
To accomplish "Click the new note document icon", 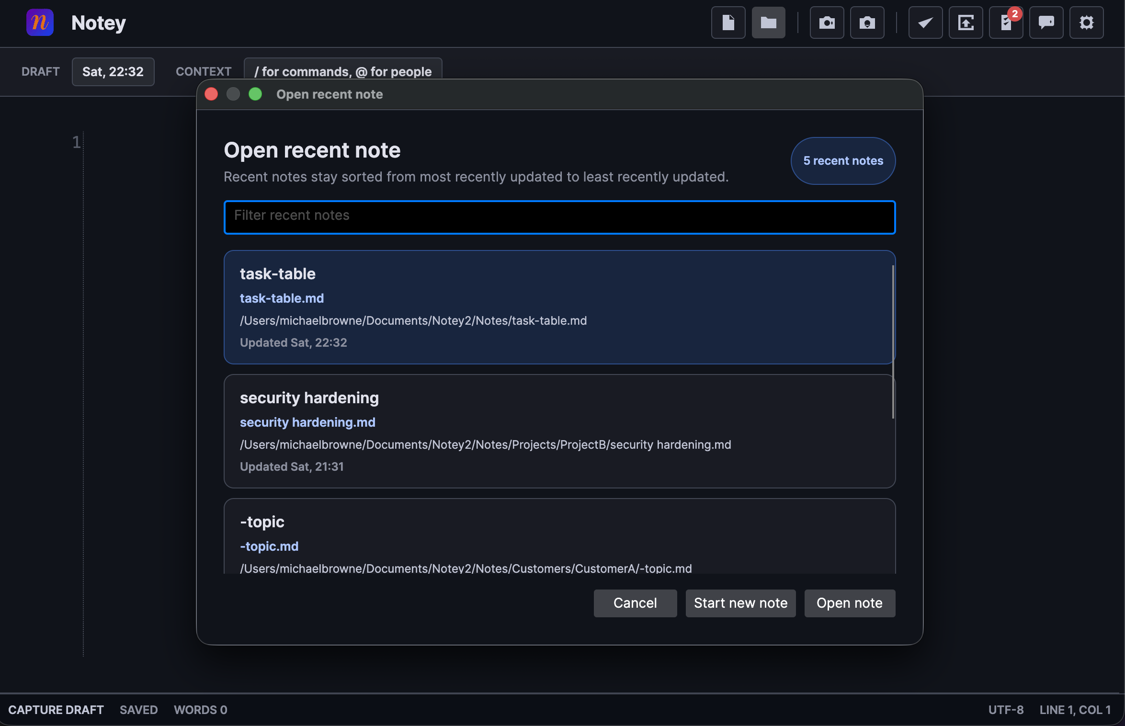I will pos(728,23).
